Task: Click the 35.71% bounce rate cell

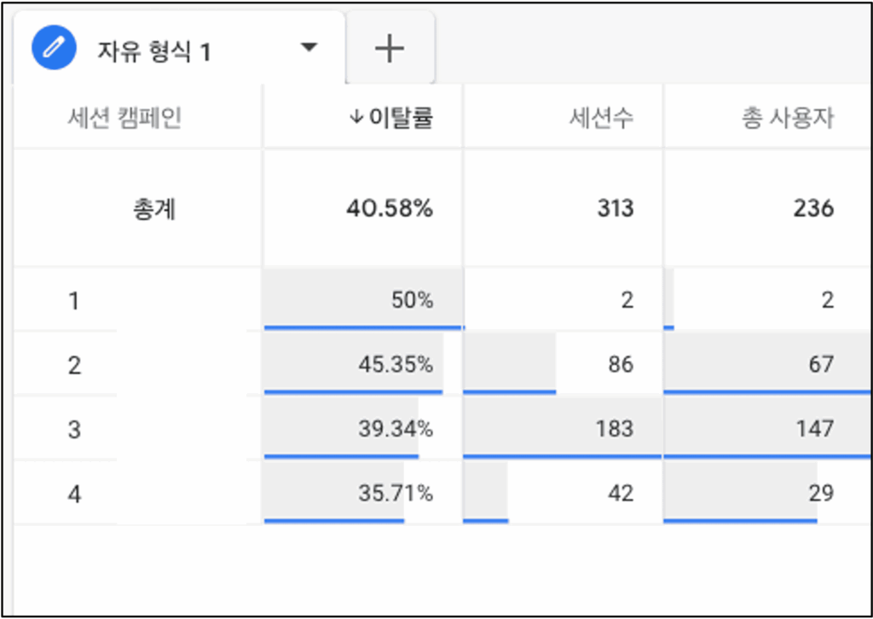Action: 396,493
